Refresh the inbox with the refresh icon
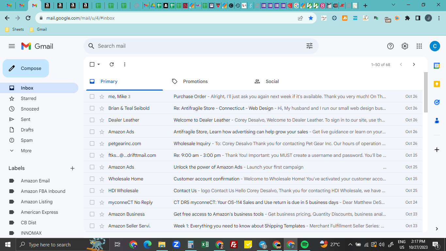The width and height of the screenshot is (446, 251). (x=112, y=64)
